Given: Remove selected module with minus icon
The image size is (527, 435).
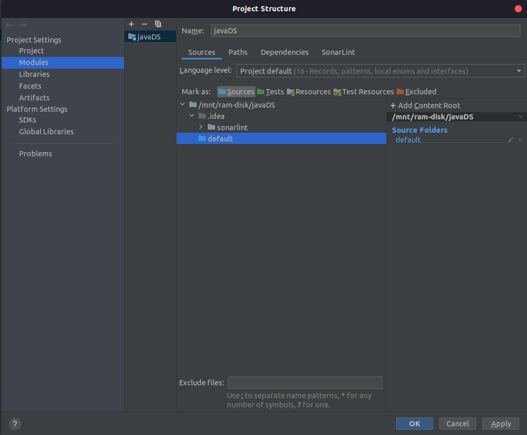Looking at the screenshot, I should 145,24.
